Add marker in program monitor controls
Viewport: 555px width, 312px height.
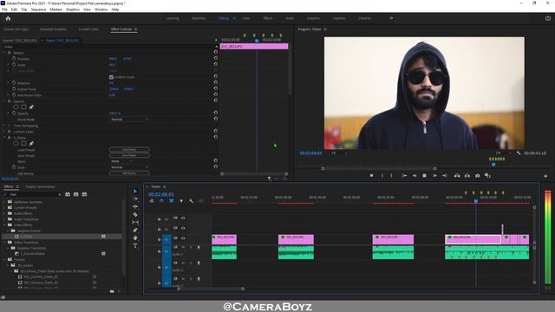click(371, 175)
